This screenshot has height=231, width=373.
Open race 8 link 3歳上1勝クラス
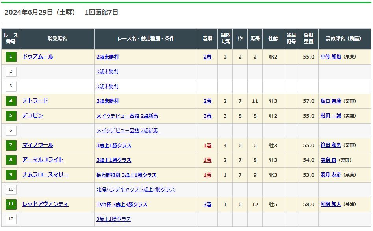tap(114, 160)
